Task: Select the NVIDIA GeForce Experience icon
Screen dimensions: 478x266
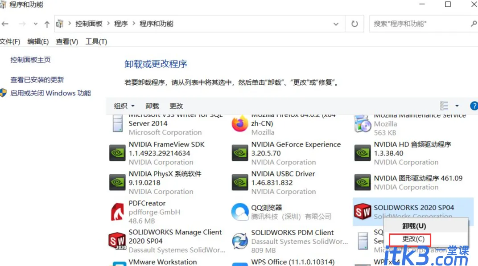Action: [240, 153]
